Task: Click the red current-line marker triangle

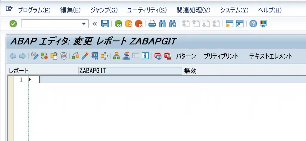Action: pyautogui.click(x=30, y=79)
